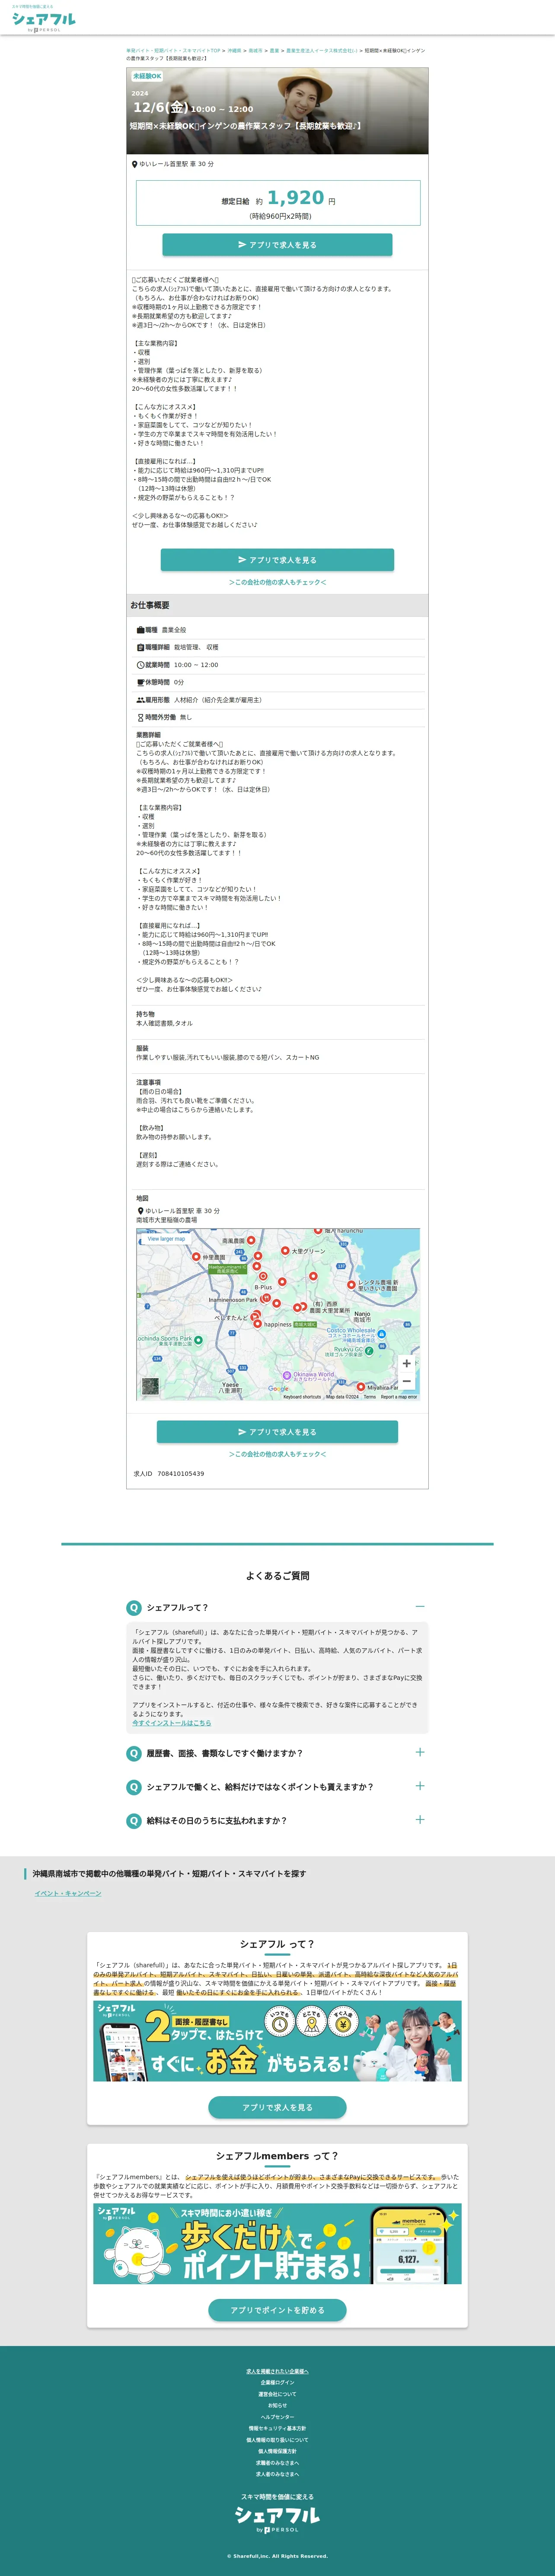
Task: Click the アプリで求人を見る button below the map
Action: [277, 1432]
